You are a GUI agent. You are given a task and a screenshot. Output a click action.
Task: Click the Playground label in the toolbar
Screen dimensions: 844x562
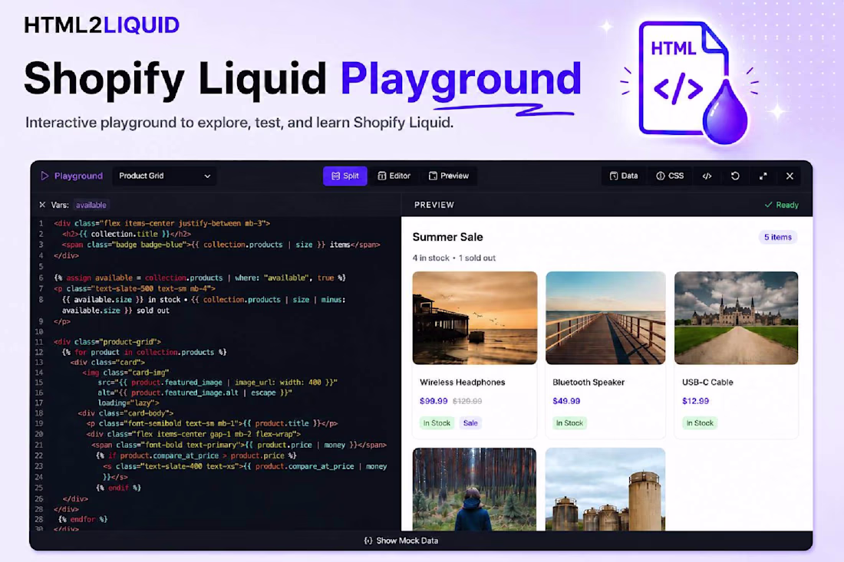(x=78, y=176)
